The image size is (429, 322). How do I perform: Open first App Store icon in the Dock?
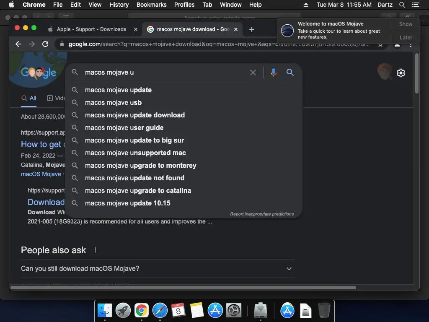[x=215, y=311]
